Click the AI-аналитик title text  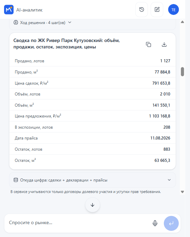pyautogui.click(x=30, y=10)
